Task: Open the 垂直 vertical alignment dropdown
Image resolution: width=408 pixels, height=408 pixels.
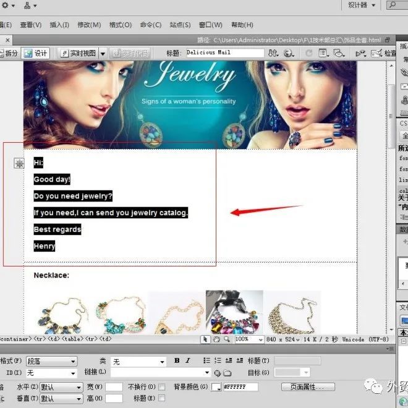Action: pos(61,398)
